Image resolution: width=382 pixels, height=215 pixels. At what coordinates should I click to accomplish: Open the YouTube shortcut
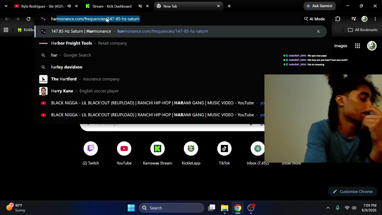click(x=124, y=153)
